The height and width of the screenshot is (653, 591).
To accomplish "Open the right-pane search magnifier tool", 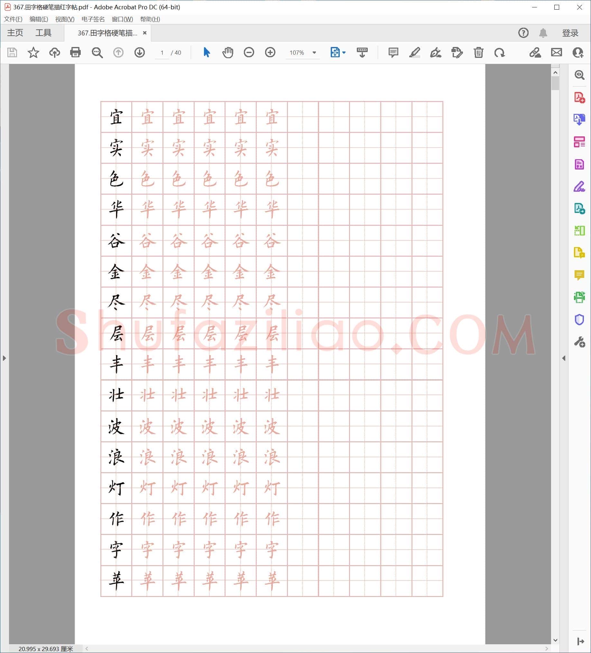I will tap(579, 75).
